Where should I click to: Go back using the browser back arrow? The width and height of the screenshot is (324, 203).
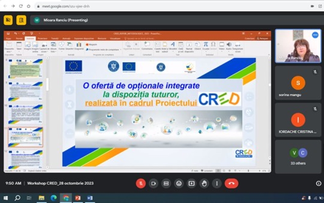point(5,6)
